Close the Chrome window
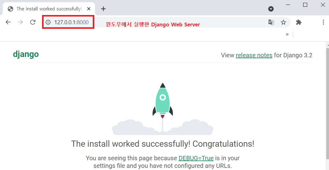 tap(323, 5)
